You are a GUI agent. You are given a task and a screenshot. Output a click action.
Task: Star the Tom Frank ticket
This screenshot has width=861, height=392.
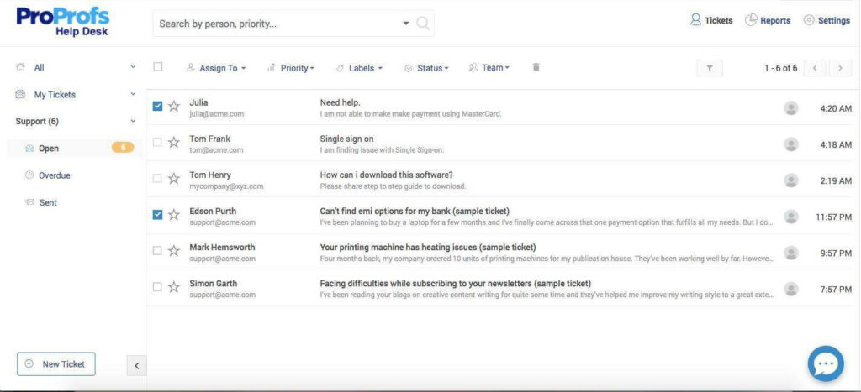tap(174, 143)
